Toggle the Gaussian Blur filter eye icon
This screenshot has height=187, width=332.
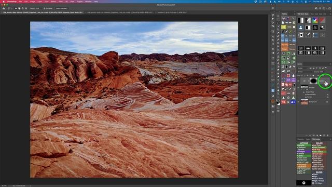pyautogui.click(x=306, y=95)
